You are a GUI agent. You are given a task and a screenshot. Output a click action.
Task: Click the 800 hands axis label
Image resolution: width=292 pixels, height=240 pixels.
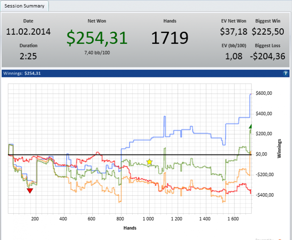click(x=120, y=219)
